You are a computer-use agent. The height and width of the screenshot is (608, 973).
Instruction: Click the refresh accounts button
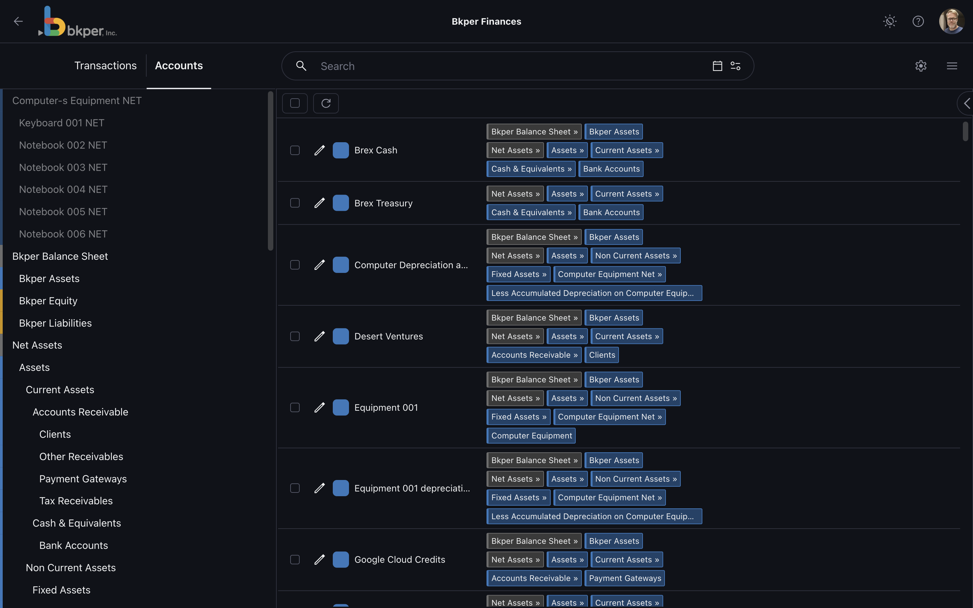click(x=326, y=103)
